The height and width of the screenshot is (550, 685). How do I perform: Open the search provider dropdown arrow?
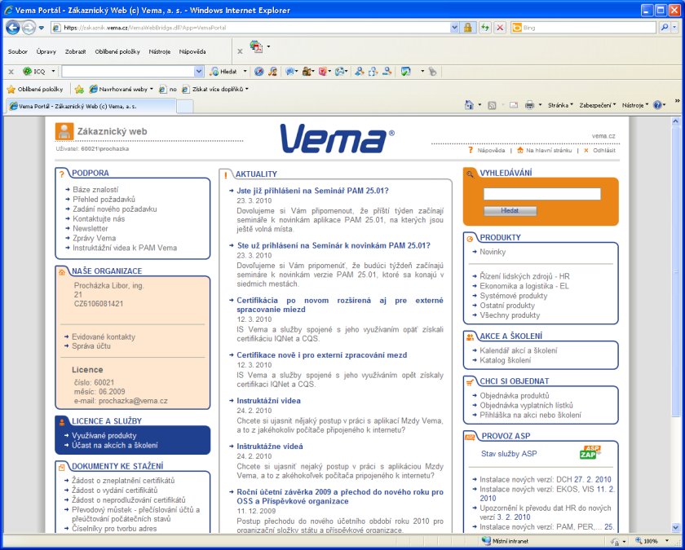(674, 28)
